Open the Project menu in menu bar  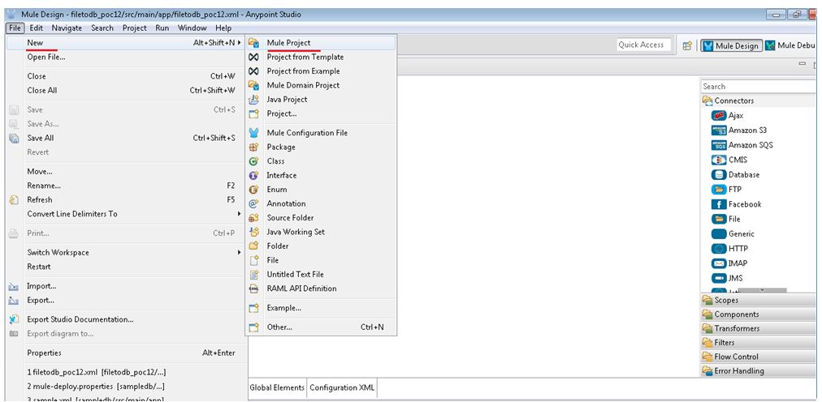[x=135, y=28]
